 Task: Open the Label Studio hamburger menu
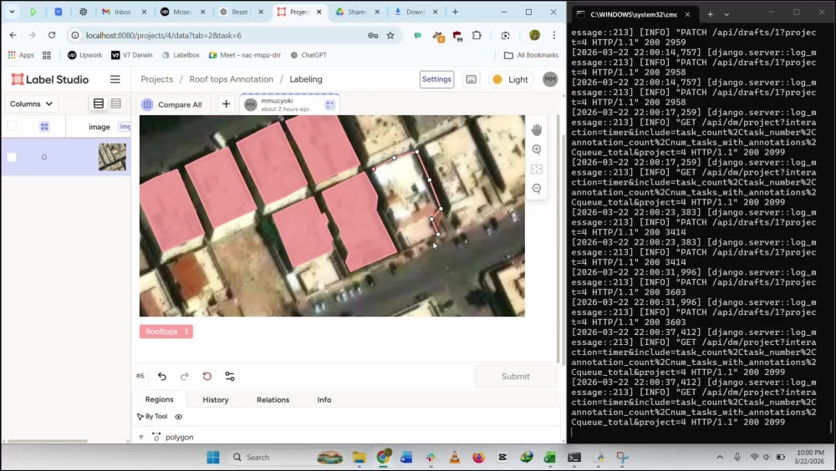[x=115, y=79]
